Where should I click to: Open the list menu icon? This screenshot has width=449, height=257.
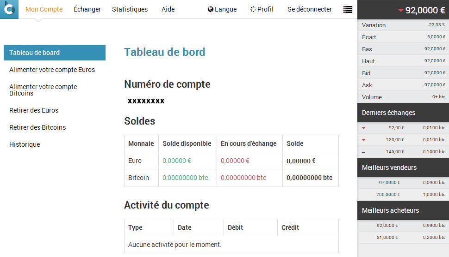pos(348,9)
